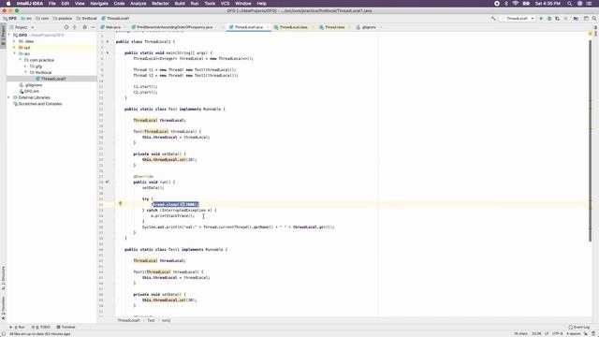The height and width of the screenshot is (337, 599).
Task: Collapse the GFG project root node
Action: coord(9,35)
